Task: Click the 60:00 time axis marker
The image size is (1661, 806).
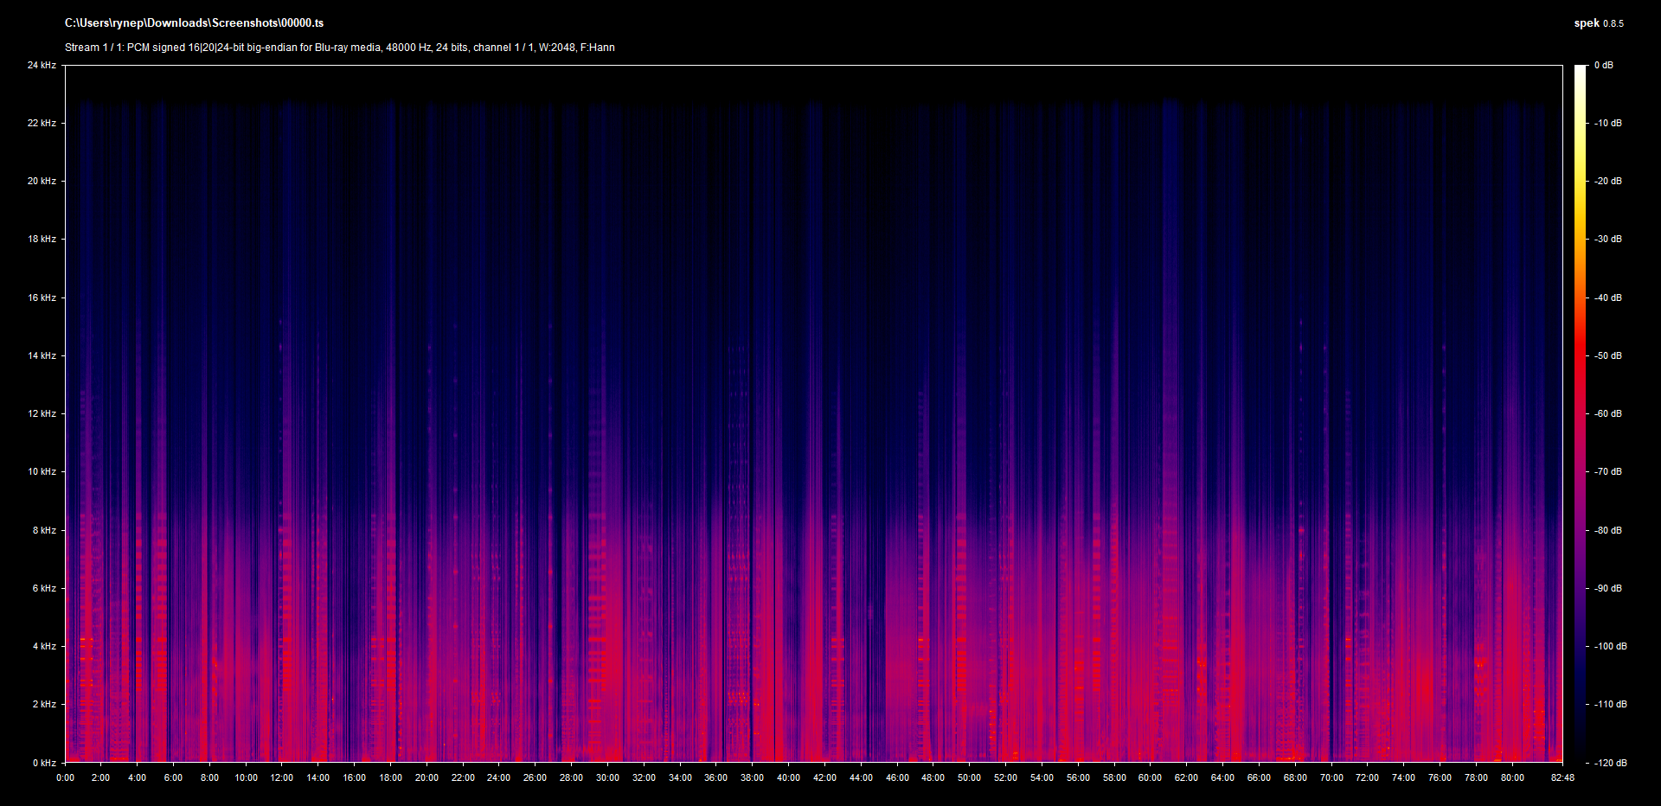Action: pyautogui.click(x=1150, y=777)
